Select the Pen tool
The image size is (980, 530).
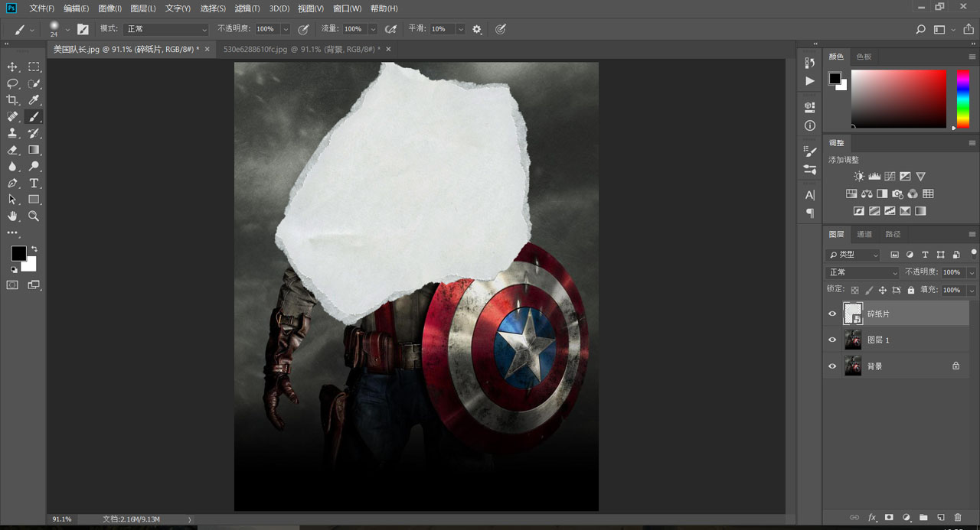pyautogui.click(x=12, y=183)
